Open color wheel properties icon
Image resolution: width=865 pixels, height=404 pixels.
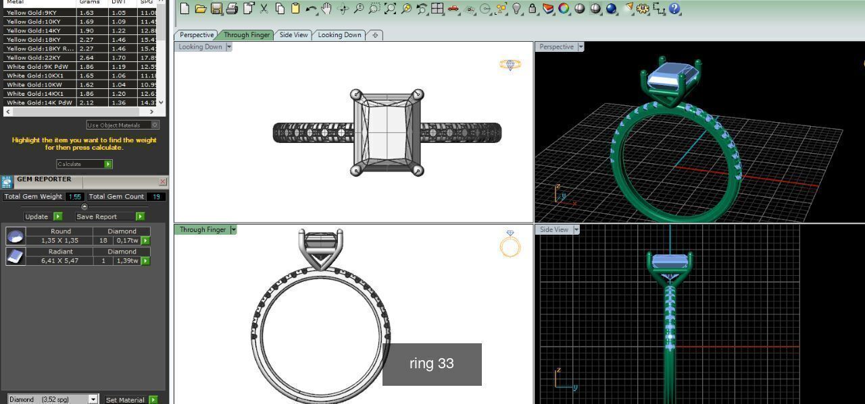coord(564,9)
